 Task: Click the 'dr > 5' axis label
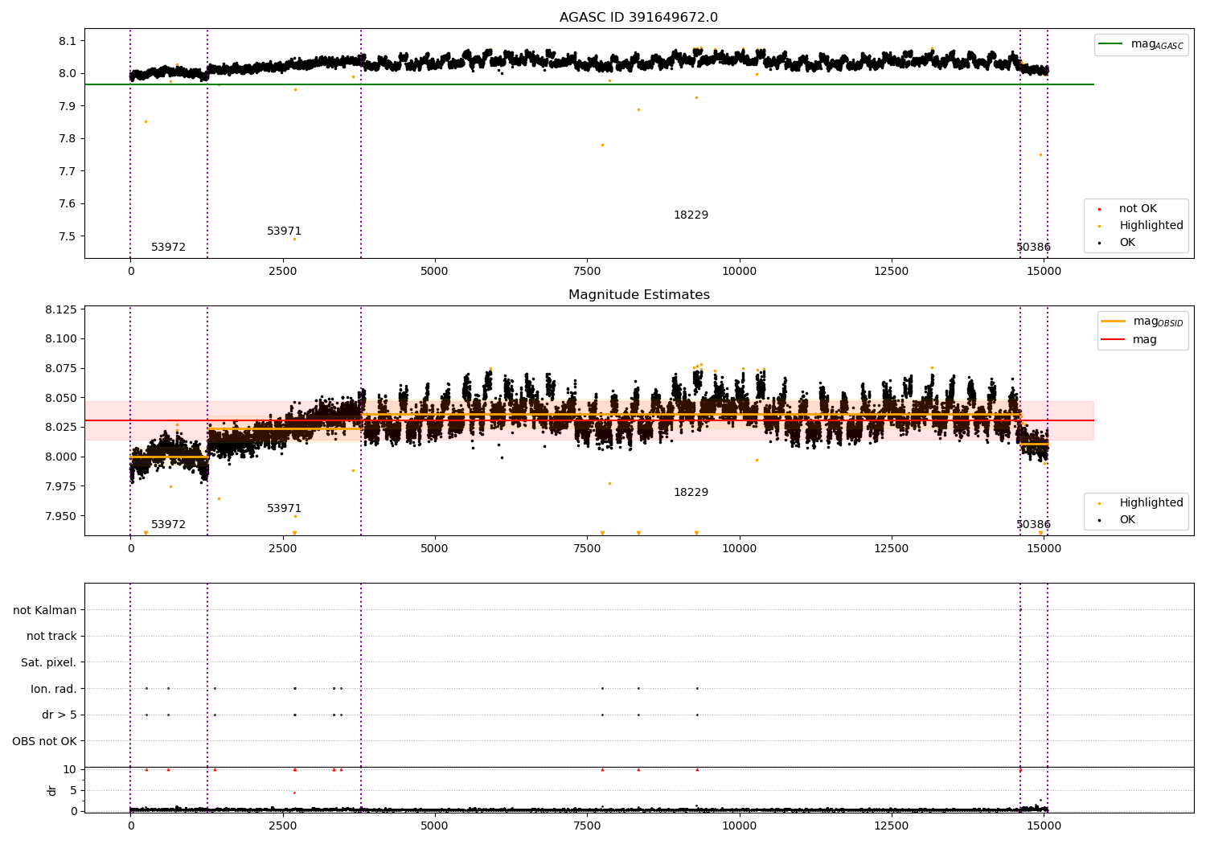coord(59,715)
